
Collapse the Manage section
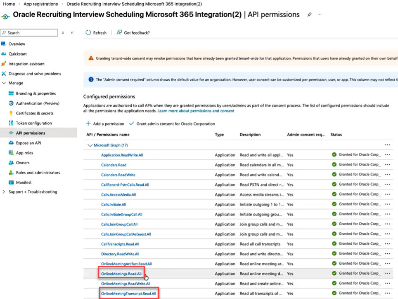[4, 83]
